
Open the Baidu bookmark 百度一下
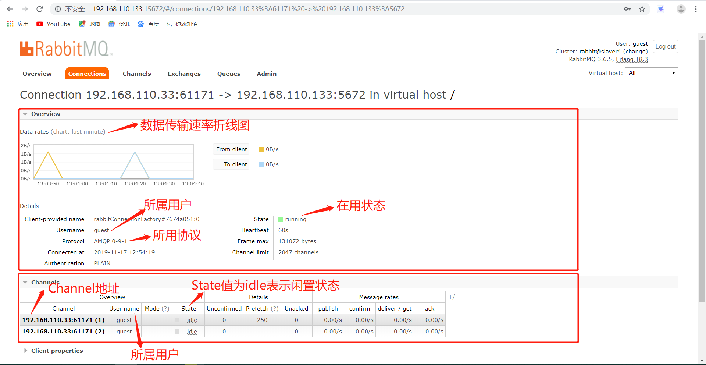[168, 24]
